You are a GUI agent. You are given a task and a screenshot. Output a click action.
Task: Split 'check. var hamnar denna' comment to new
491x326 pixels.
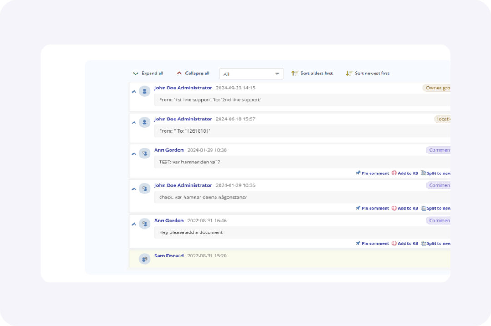[436, 208]
